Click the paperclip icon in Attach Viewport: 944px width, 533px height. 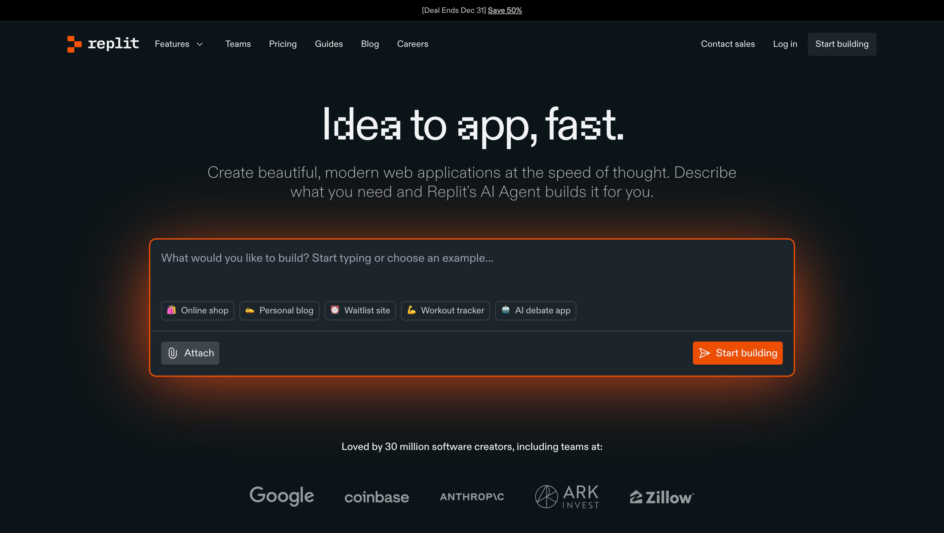point(173,353)
